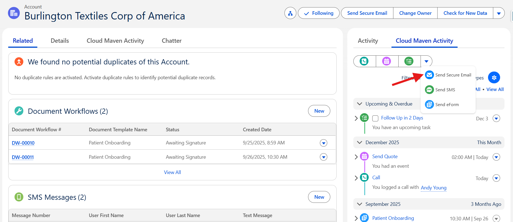This screenshot has height=222, width=513.
Task: Open document workflow DW-00011
Action: [23, 157]
